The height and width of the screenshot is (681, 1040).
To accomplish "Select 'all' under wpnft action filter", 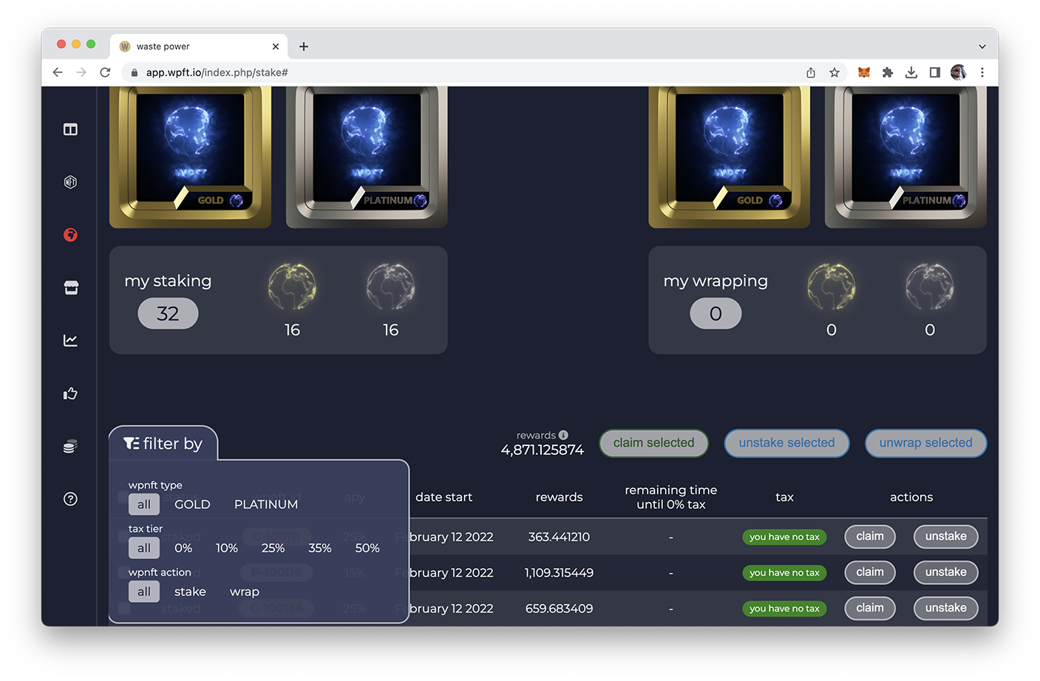I will 144,592.
